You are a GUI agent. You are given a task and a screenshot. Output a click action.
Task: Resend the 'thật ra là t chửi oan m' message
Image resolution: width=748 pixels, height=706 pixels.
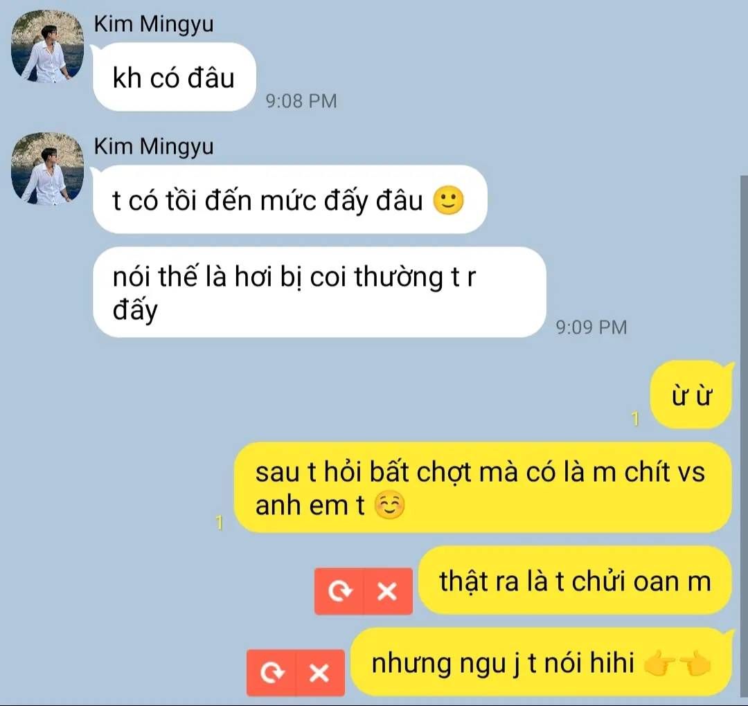tap(339, 591)
